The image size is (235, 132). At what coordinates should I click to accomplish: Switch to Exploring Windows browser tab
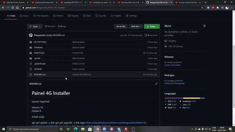click(x=45, y=3)
